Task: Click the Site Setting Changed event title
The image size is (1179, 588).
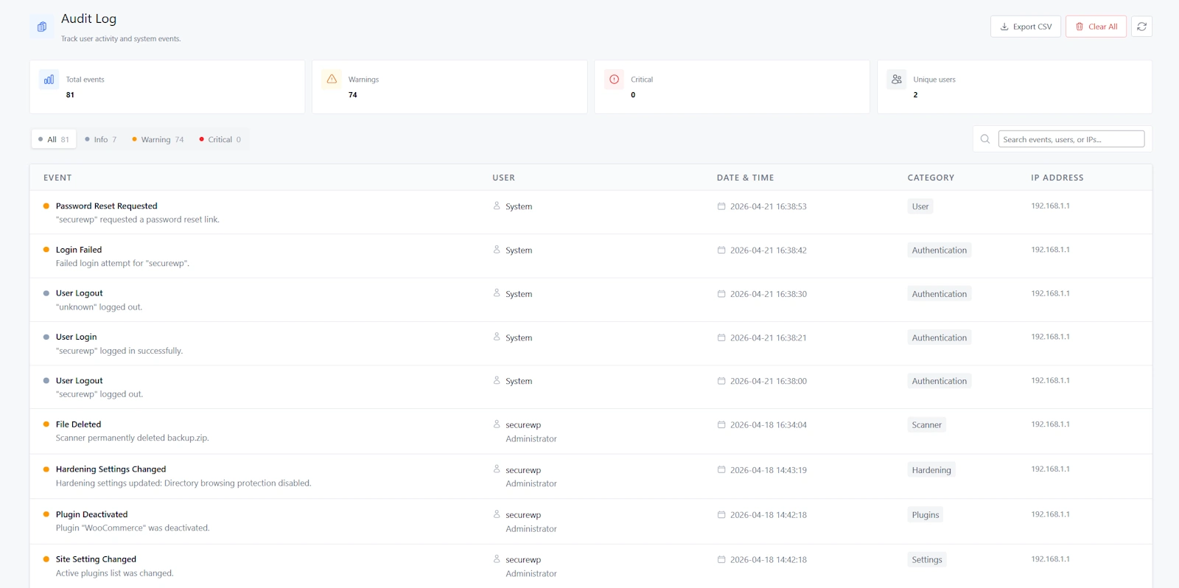Action: coord(97,559)
